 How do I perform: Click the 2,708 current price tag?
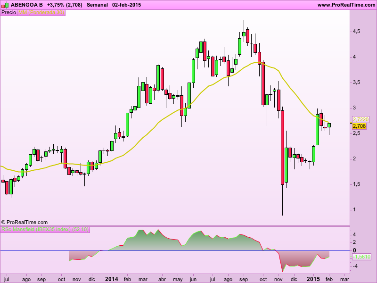(359, 126)
